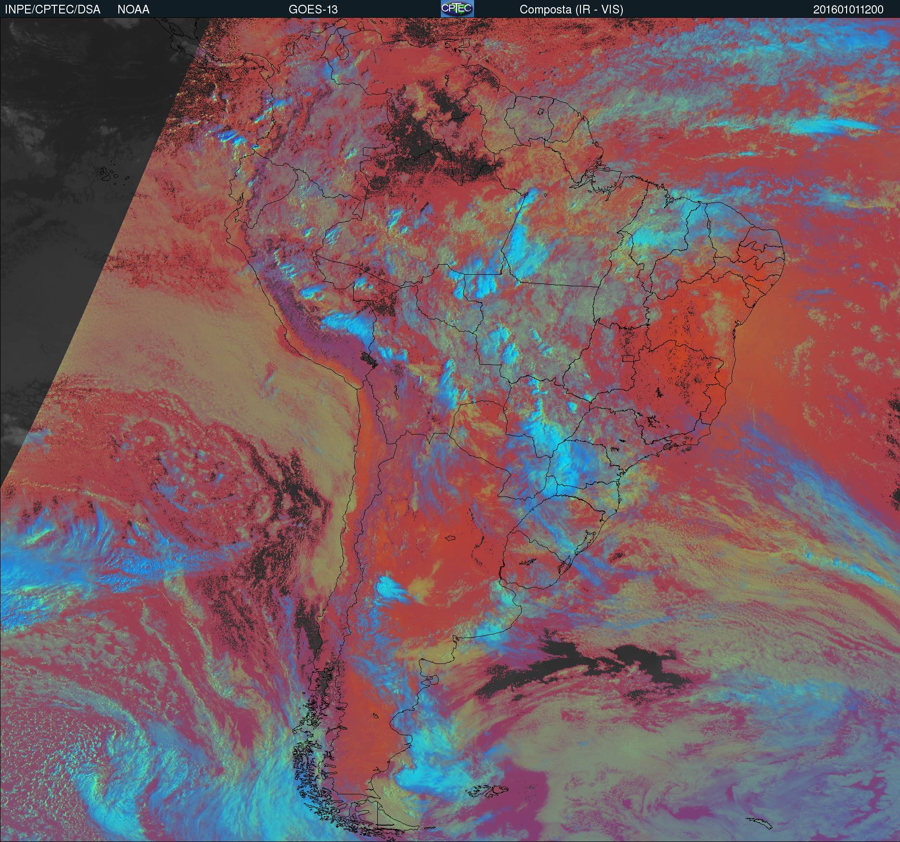Click the CPTEC logo in the header
The image size is (900, 842).
click(457, 9)
